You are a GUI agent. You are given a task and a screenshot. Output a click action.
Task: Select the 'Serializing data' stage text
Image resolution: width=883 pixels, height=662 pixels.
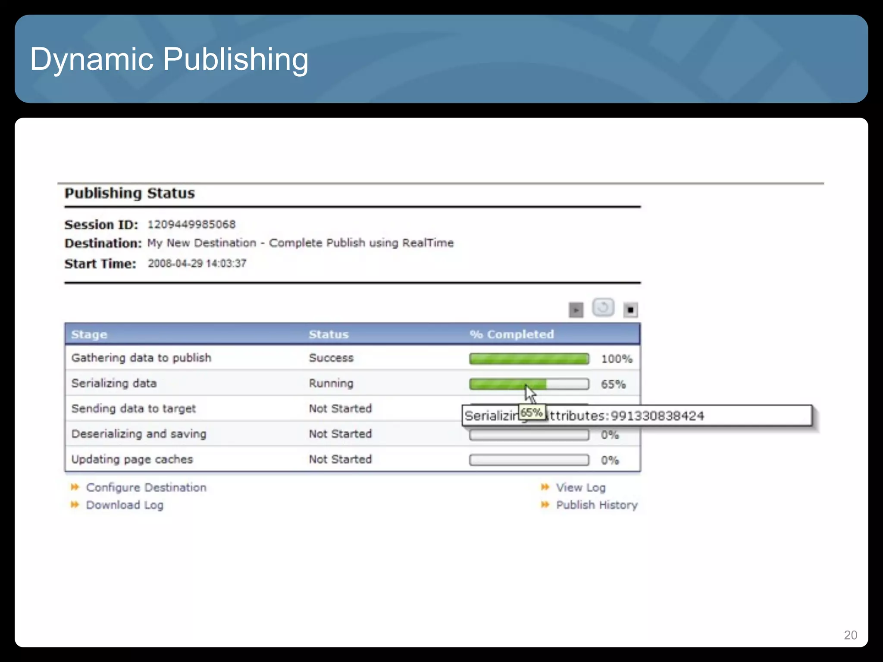114,383
